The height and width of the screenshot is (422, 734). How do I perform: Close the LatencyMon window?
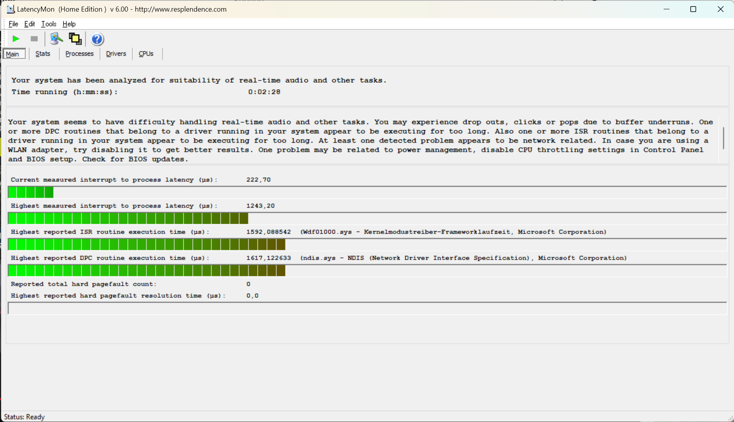(x=720, y=9)
